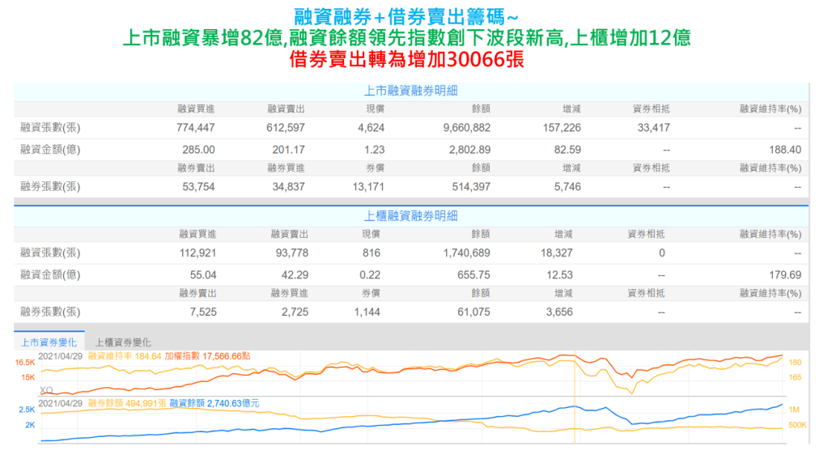Select the 上市 融資金額 increase value 82.59
828x463 pixels.
click(567, 150)
